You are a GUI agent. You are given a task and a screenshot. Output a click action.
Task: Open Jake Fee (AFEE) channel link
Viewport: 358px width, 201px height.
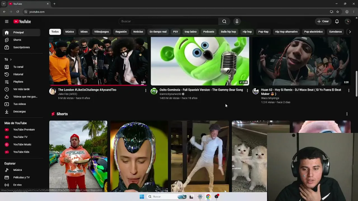pyautogui.click(x=68, y=94)
